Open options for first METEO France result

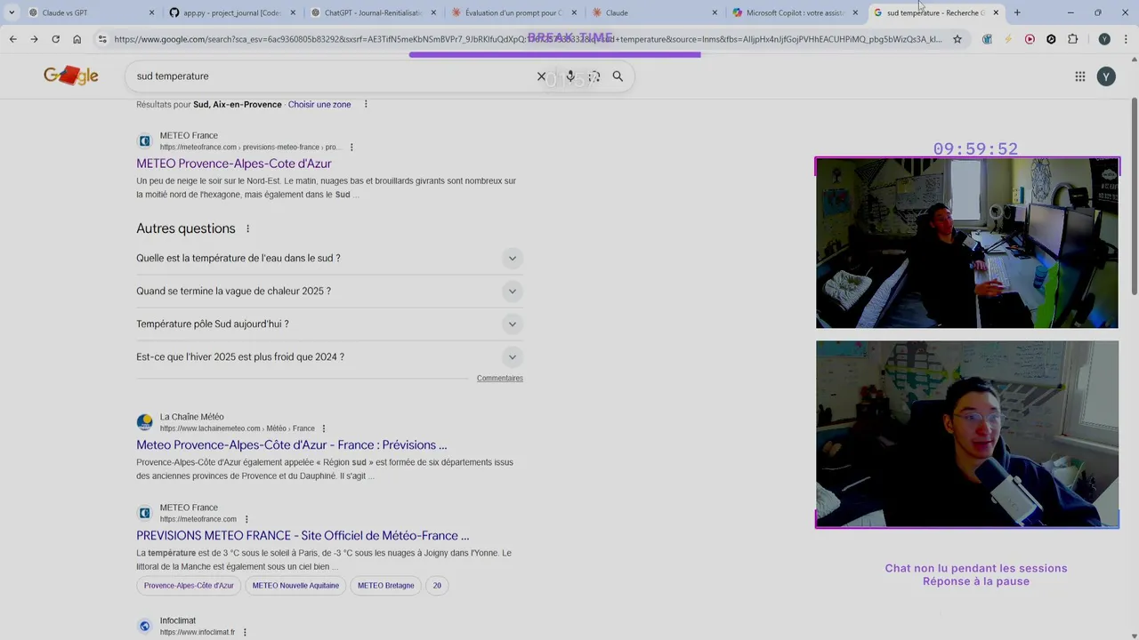[351, 148]
